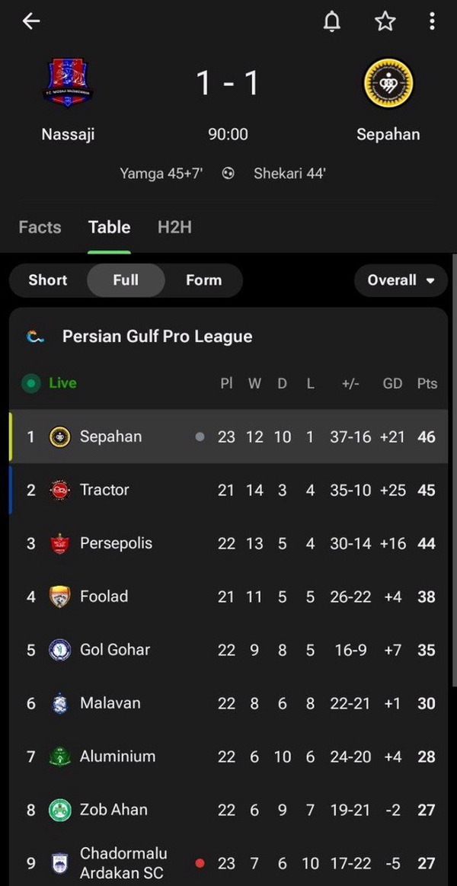Screen dimensions: 457x886
Task: Add match to favorites with star
Action: pos(385,21)
